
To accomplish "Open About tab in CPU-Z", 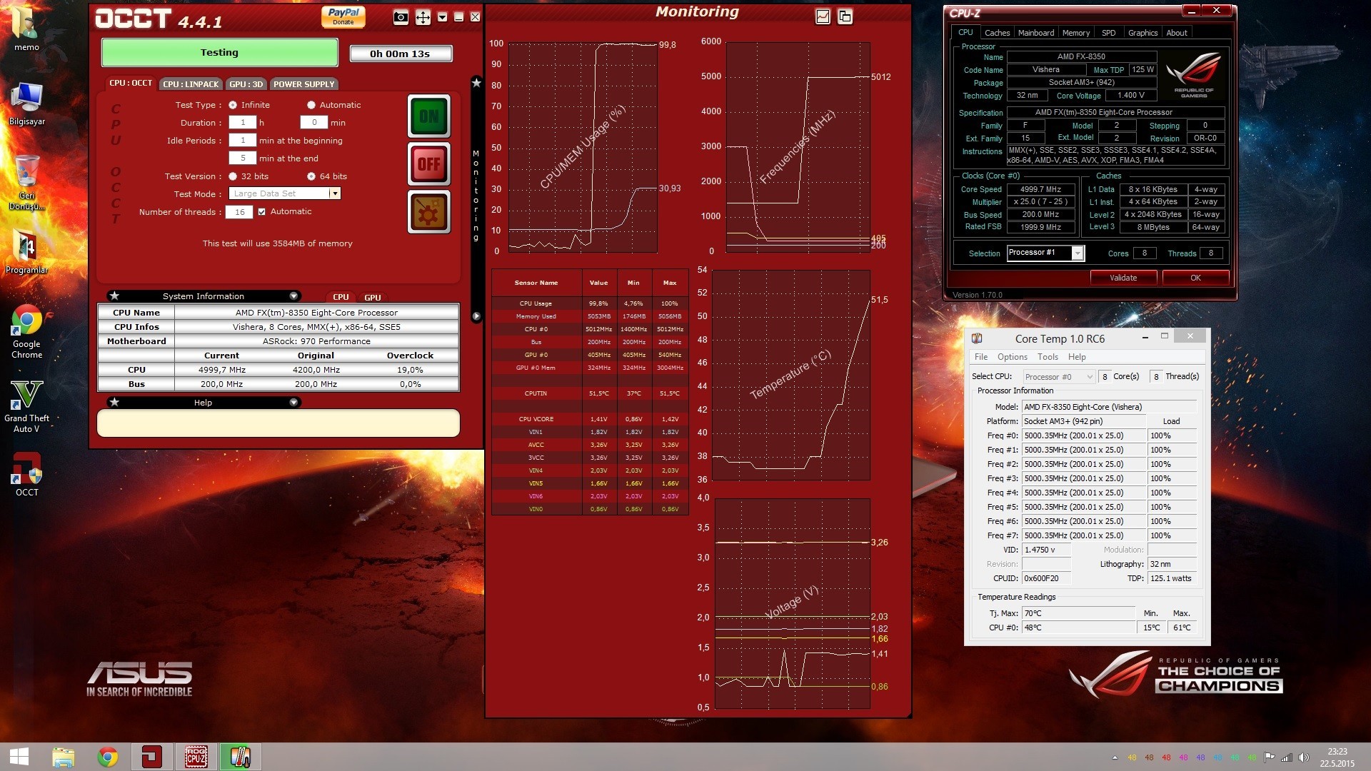I will coord(1177,33).
